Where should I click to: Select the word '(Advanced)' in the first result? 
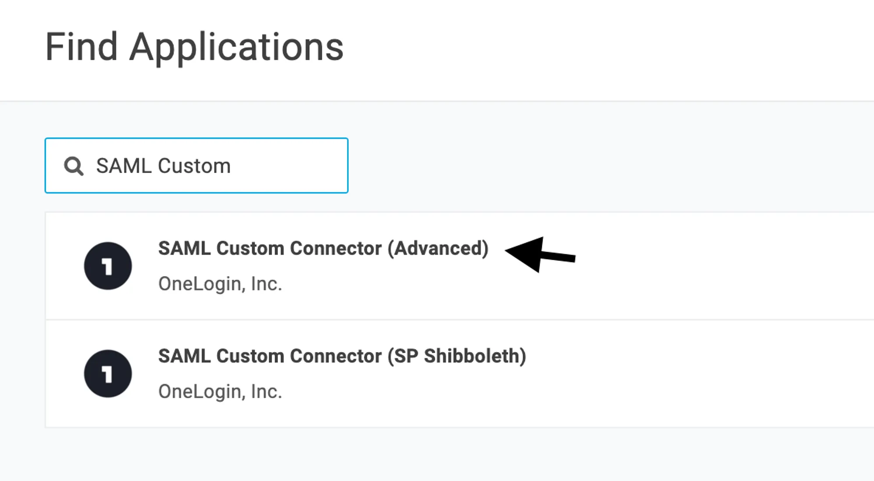click(x=438, y=249)
